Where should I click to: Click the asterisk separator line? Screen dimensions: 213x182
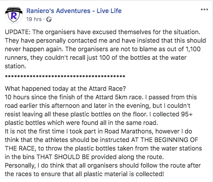(x=65, y=76)
